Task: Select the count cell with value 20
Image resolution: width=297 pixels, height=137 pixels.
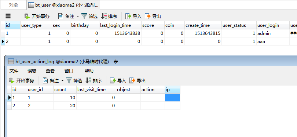Action: [65, 106]
